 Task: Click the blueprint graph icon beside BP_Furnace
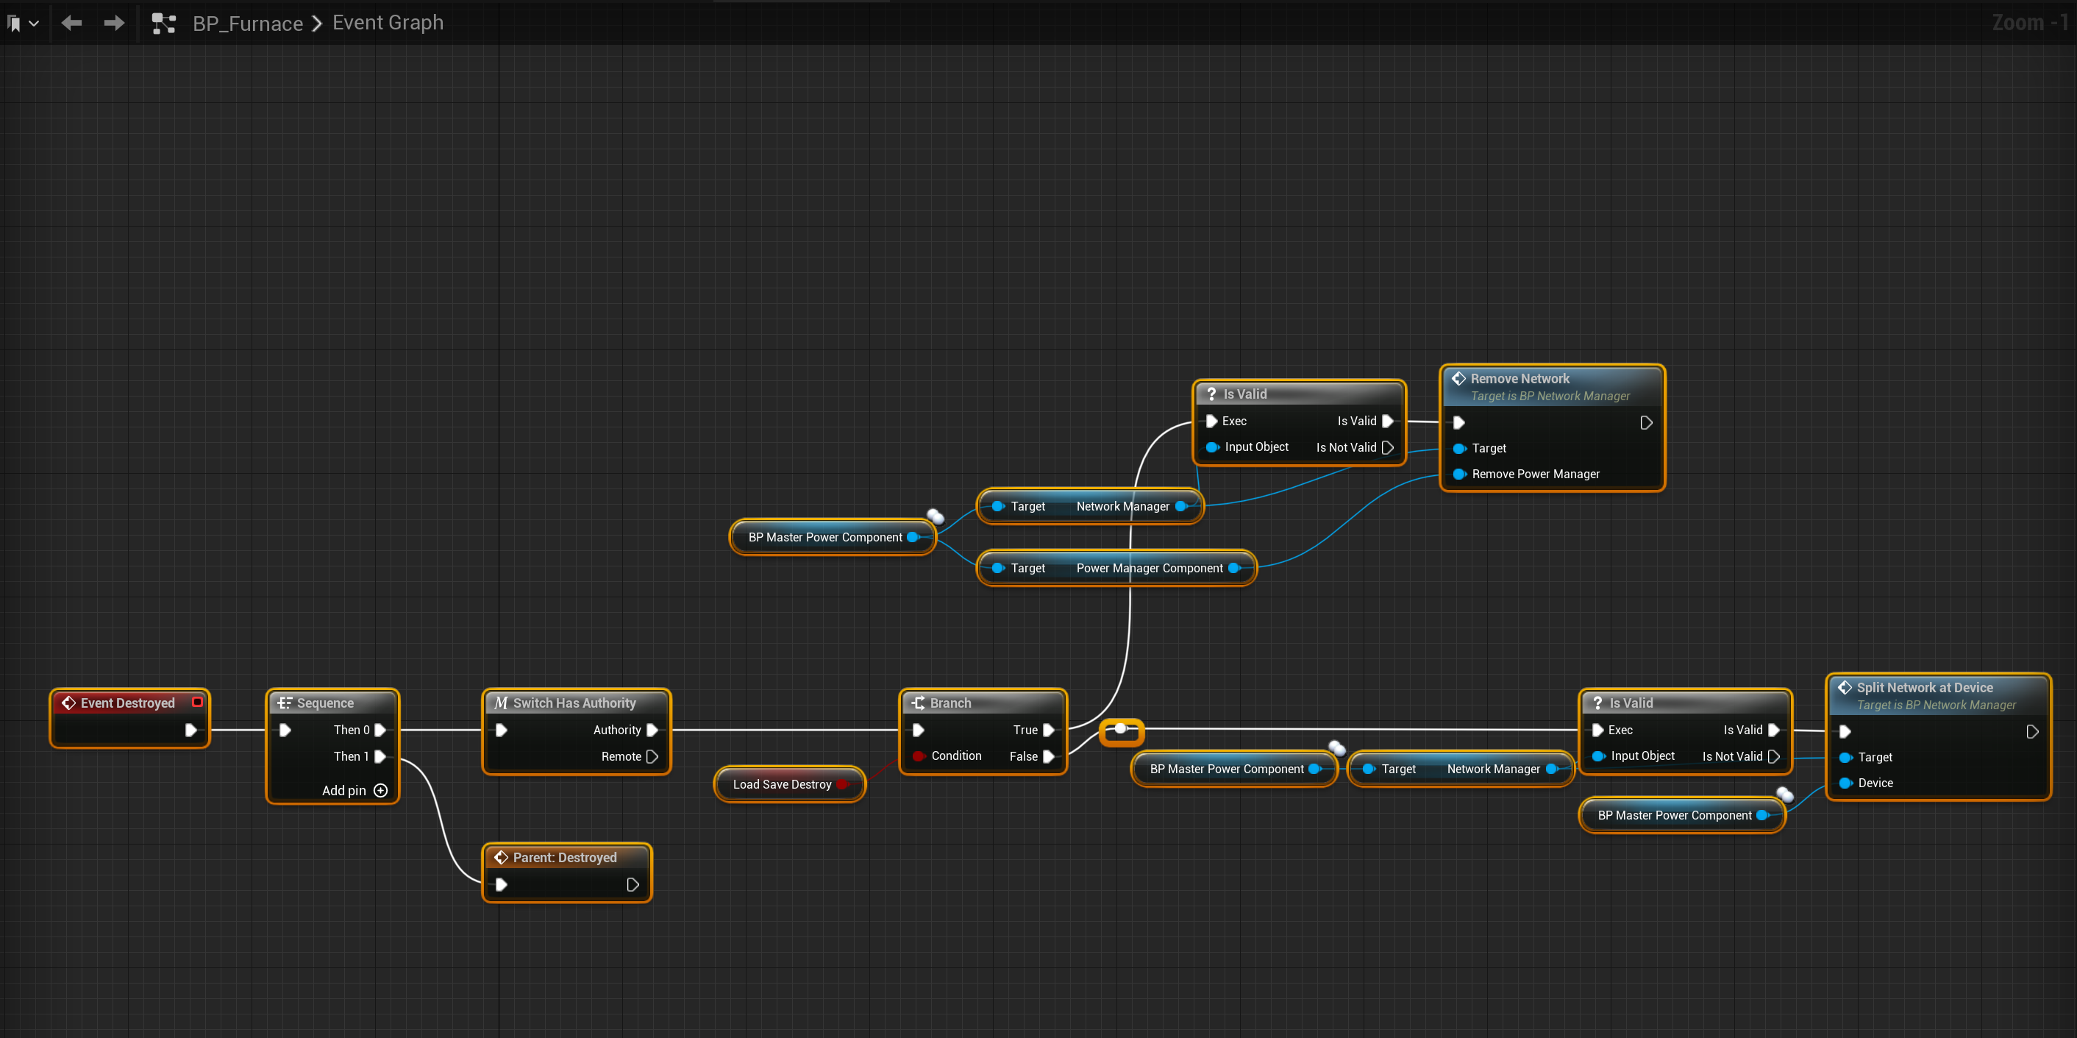(164, 24)
